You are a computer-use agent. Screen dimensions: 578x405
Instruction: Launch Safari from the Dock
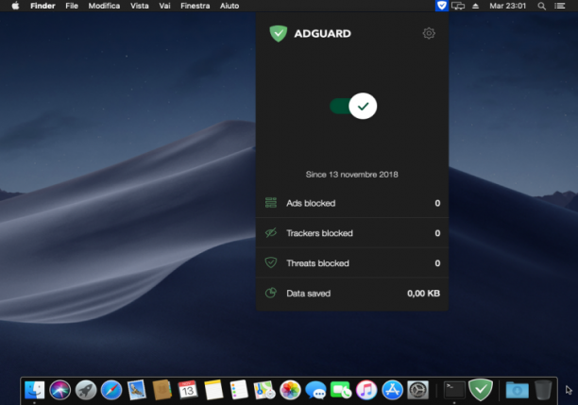point(110,390)
